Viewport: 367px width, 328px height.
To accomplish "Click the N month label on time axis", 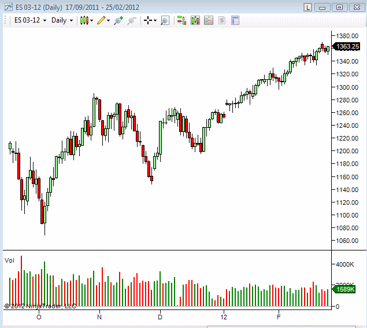I will click(99, 317).
